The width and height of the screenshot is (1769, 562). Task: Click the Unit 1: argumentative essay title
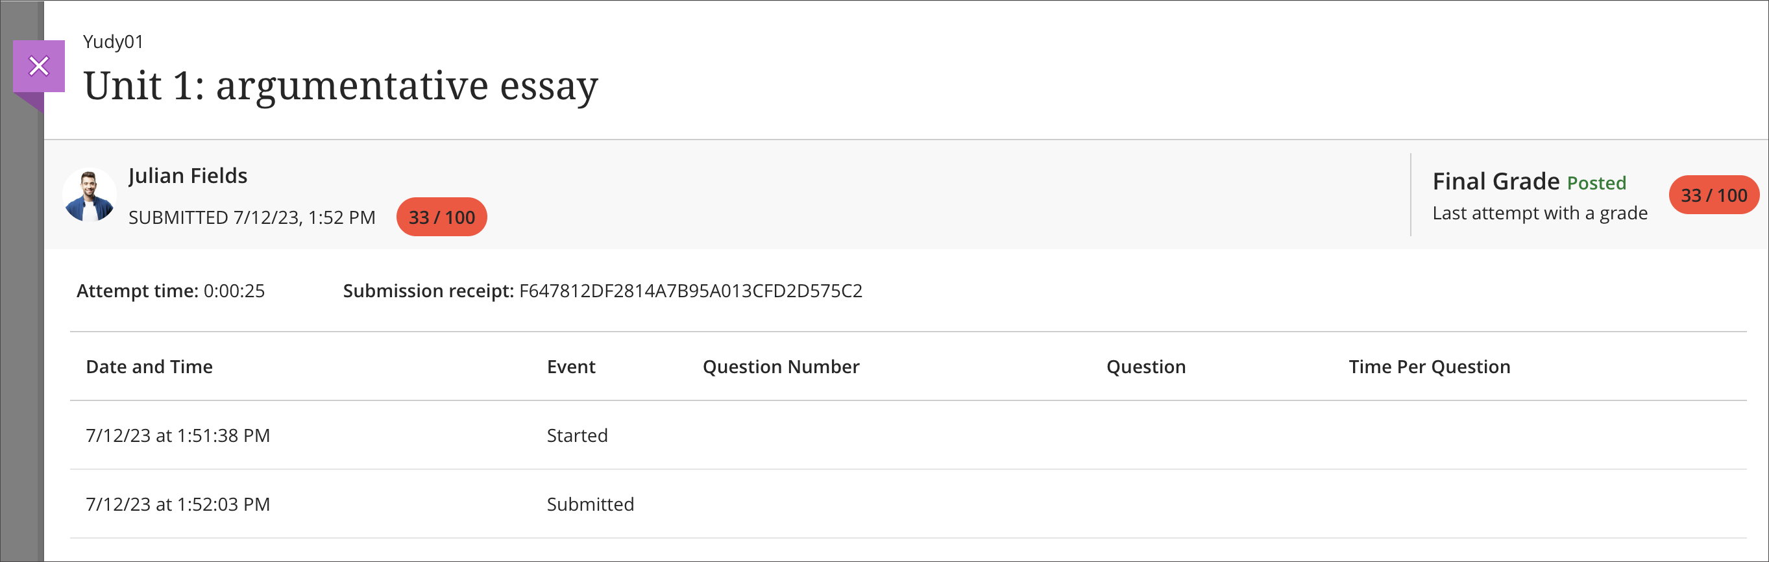pos(341,86)
